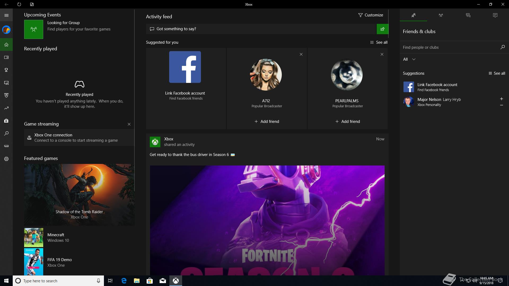Image resolution: width=509 pixels, height=286 pixels.
Task: Click the Minecraft title text
Action: point(56,235)
